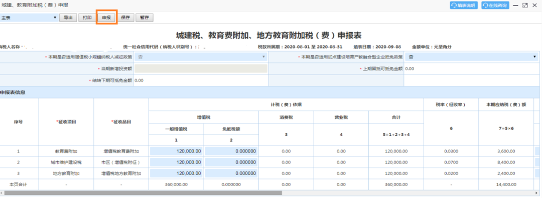
Task: Click tax payable amount 3,600.00
Action: [506, 151]
